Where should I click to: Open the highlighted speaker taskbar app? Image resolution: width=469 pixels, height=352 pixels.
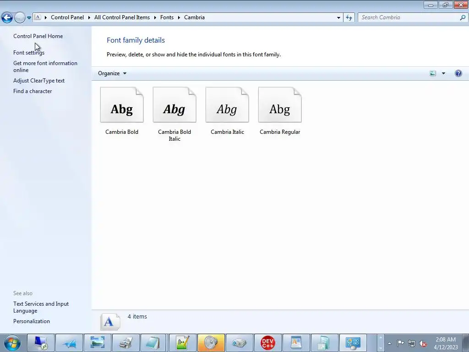tap(211, 343)
